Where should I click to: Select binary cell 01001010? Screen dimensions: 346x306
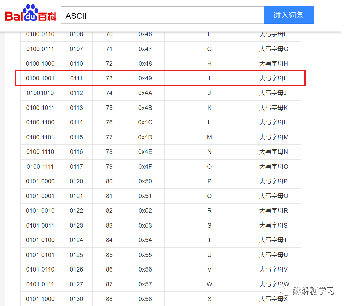click(40, 93)
